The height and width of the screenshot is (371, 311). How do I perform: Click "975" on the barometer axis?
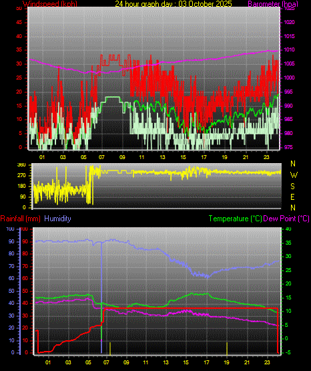point(288,147)
